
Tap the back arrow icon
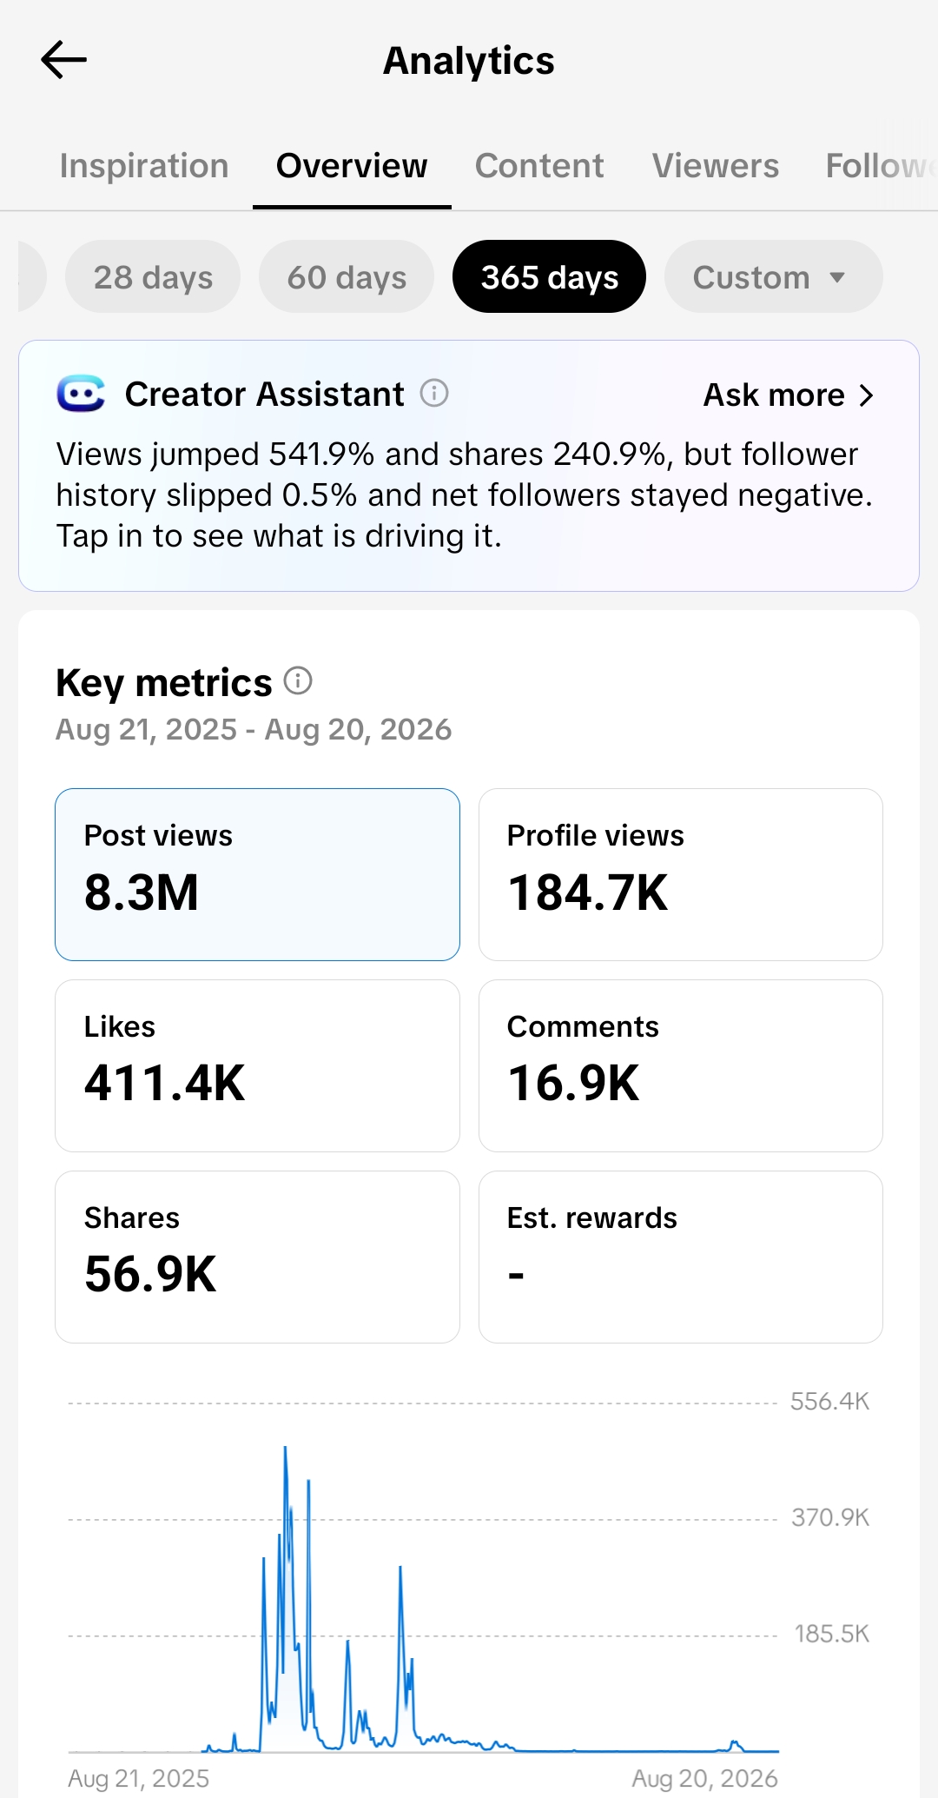(63, 60)
